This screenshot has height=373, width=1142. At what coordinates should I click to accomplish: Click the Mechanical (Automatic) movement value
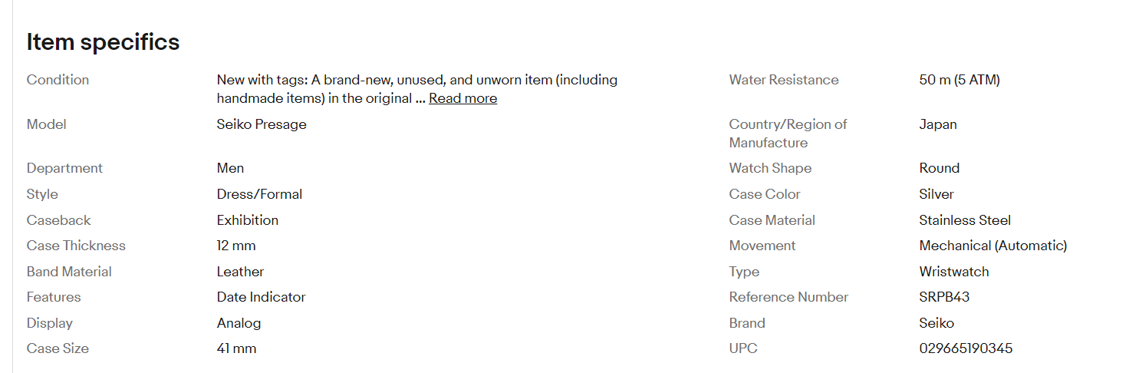coord(992,246)
